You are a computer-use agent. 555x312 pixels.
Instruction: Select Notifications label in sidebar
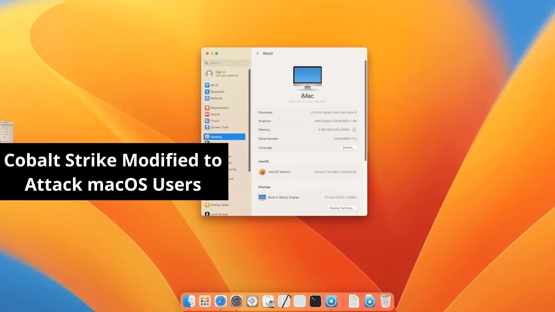[x=220, y=108]
